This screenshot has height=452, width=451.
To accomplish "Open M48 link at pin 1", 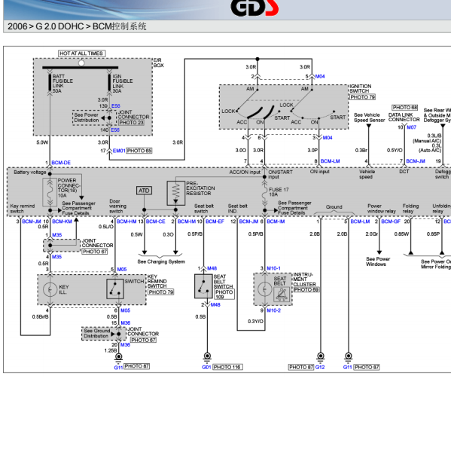I will pyautogui.click(x=212, y=268).
